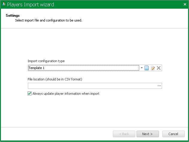Open the Template 1 combo box
Viewport: 189px width, 142px height.
point(84,68)
